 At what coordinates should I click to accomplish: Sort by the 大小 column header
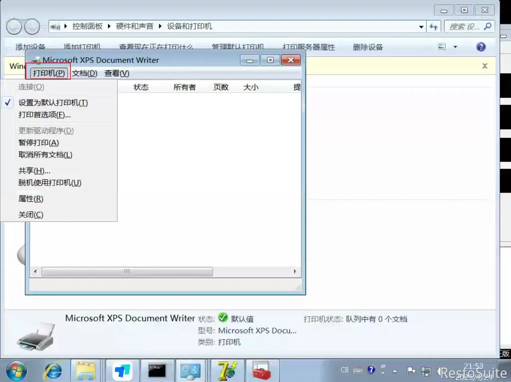click(x=251, y=87)
